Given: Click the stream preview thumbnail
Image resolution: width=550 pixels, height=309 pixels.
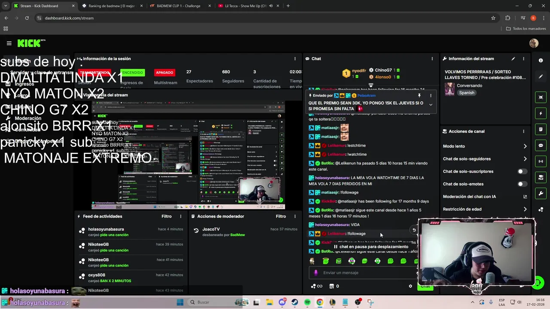Looking at the screenshot, I should (x=188, y=155).
